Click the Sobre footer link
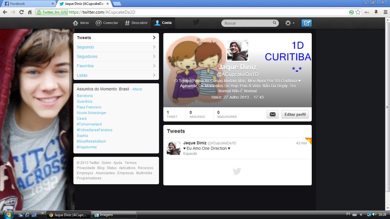The height and width of the screenshot is (219, 390). [x=106, y=163]
